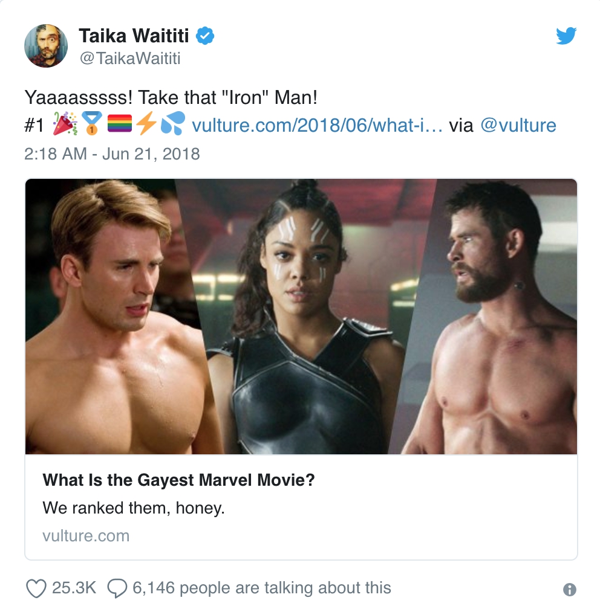Click the blue verified badge

206,36
